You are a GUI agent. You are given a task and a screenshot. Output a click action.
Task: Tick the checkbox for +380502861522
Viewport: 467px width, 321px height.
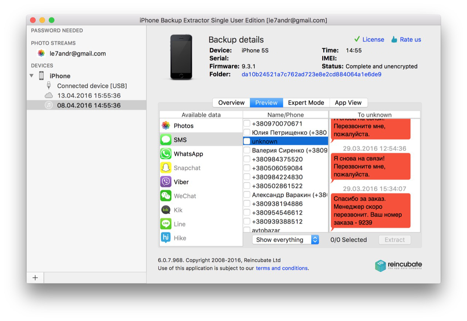[247, 186]
